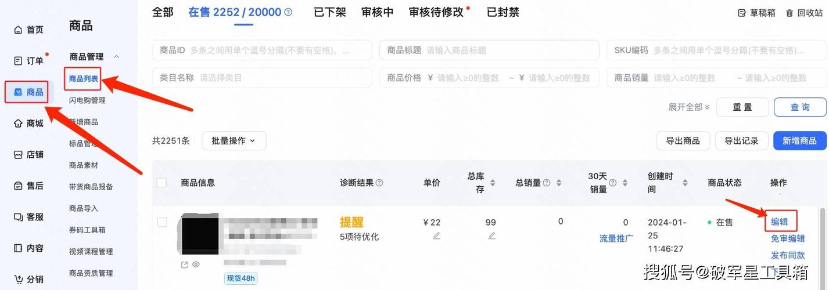Click pencil icon under price ¥22
This screenshot has height=290, width=829.
[436, 235]
